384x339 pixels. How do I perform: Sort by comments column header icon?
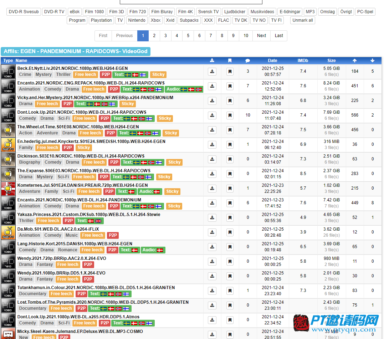coord(247,61)
